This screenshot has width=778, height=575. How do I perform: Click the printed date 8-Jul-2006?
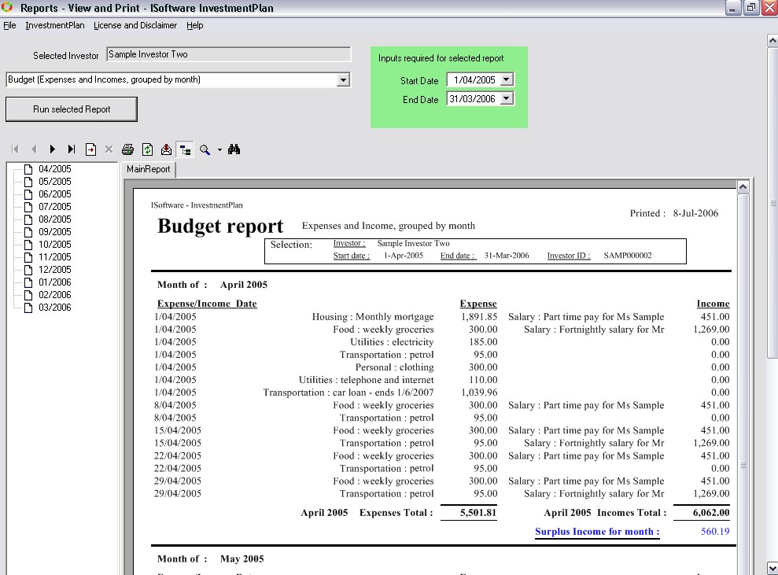(695, 213)
